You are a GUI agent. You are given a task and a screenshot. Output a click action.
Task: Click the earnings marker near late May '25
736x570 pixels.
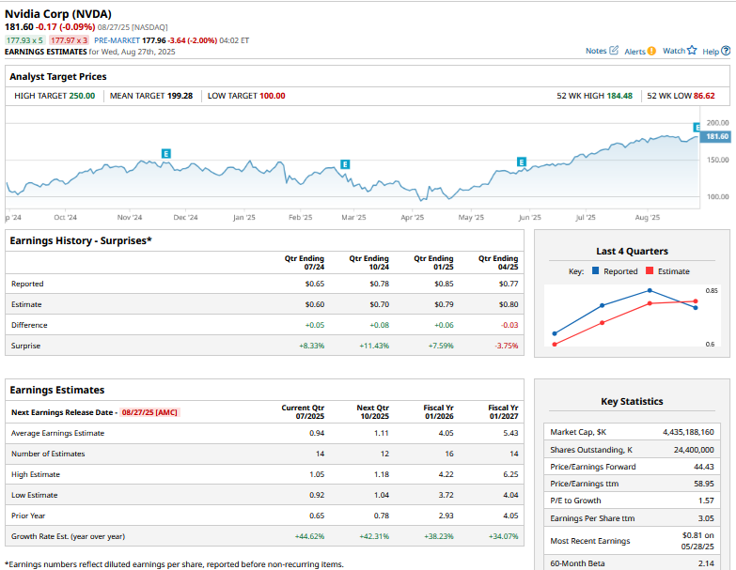point(522,162)
